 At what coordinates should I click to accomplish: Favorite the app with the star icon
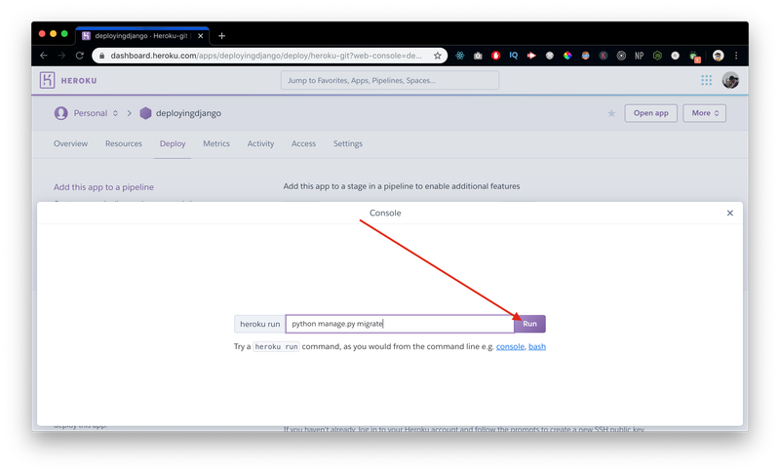coord(611,113)
